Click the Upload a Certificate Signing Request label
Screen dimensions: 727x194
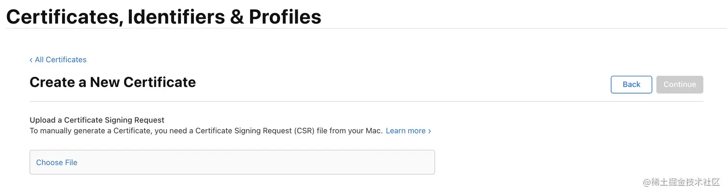point(97,120)
